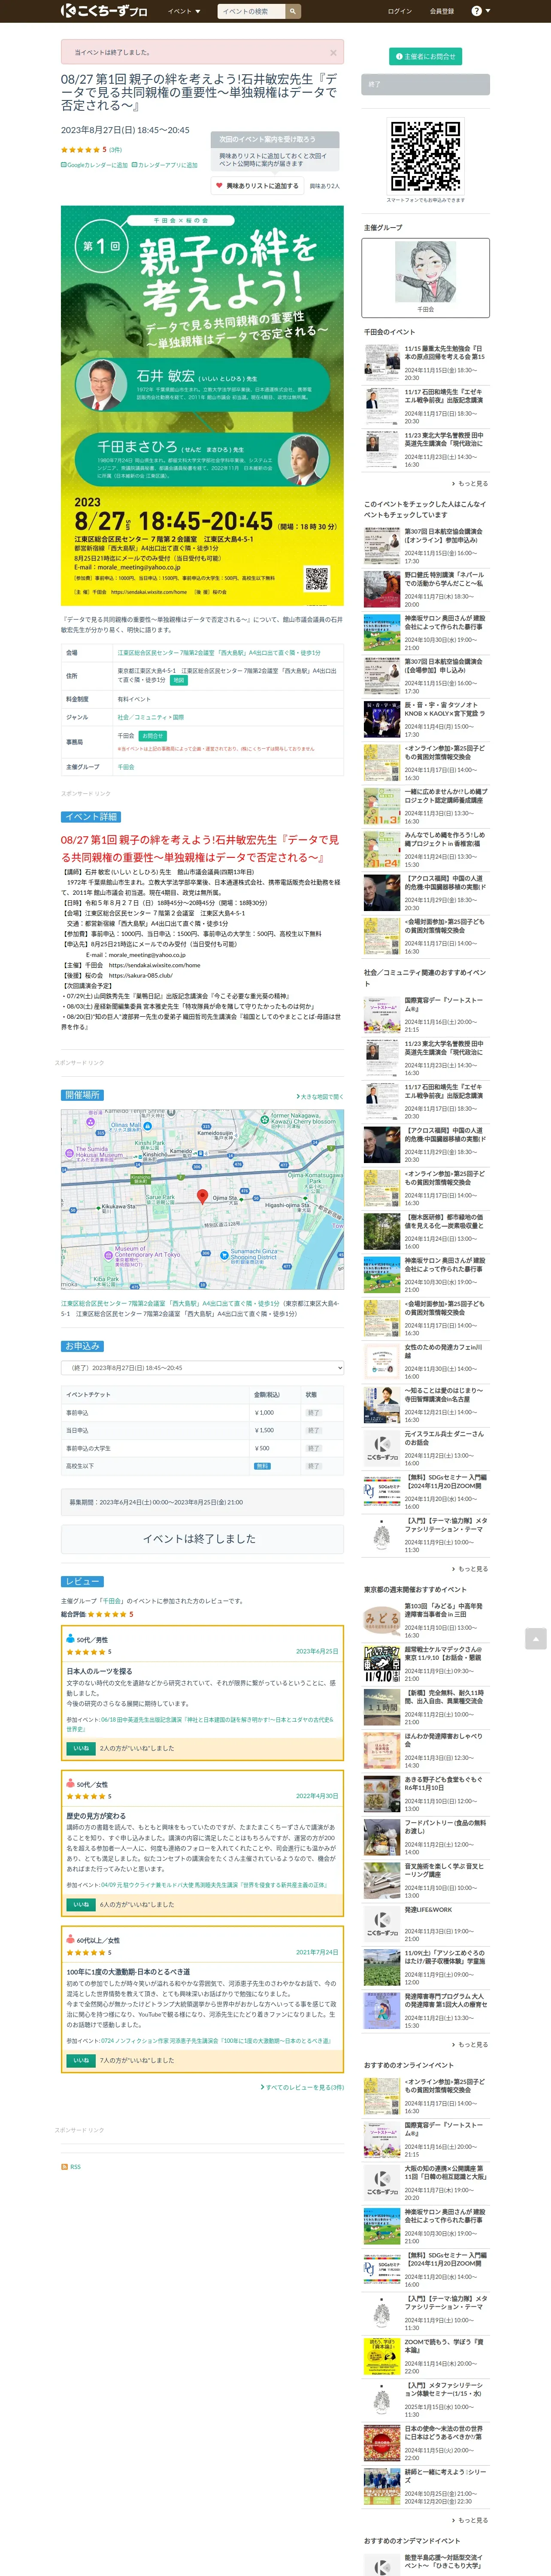Open the 社会／コミュニティ genre link
The image size is (551, 2576).
click(x=142, y=717)
